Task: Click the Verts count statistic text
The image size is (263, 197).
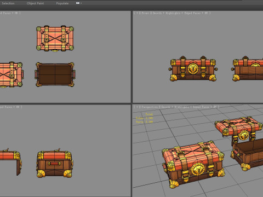Action: [x=144, y=121]
